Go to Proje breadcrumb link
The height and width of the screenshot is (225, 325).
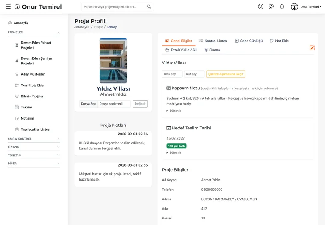[98, 27]
